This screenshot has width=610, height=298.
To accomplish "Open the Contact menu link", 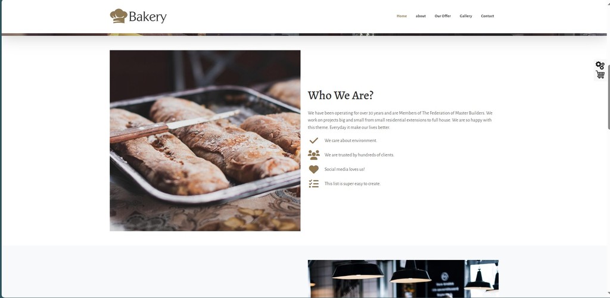I will 487,16.
